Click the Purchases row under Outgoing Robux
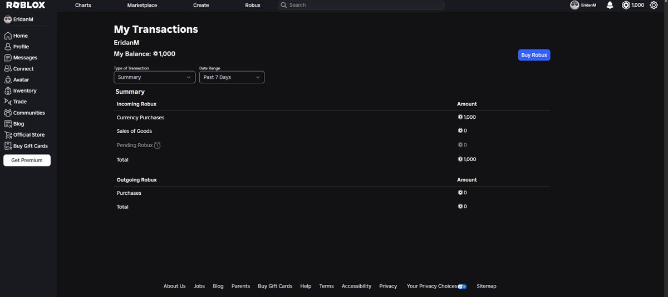Image resolution: width=668 pixels, height=297 pixels. point(129,193)
